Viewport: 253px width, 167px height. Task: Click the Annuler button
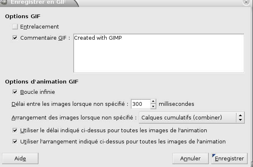(x=190, y=158)
